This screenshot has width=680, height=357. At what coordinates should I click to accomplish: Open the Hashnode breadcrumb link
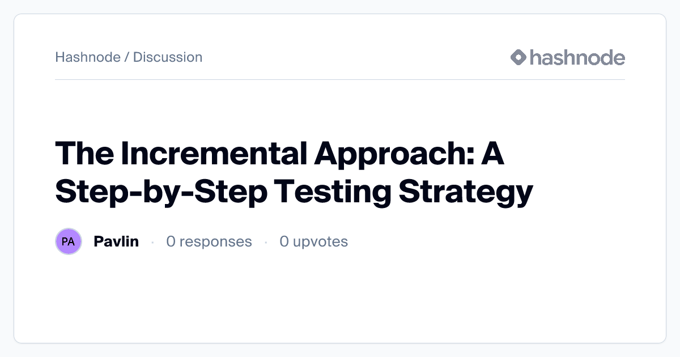pyautogui.click(x=87, y=57)
